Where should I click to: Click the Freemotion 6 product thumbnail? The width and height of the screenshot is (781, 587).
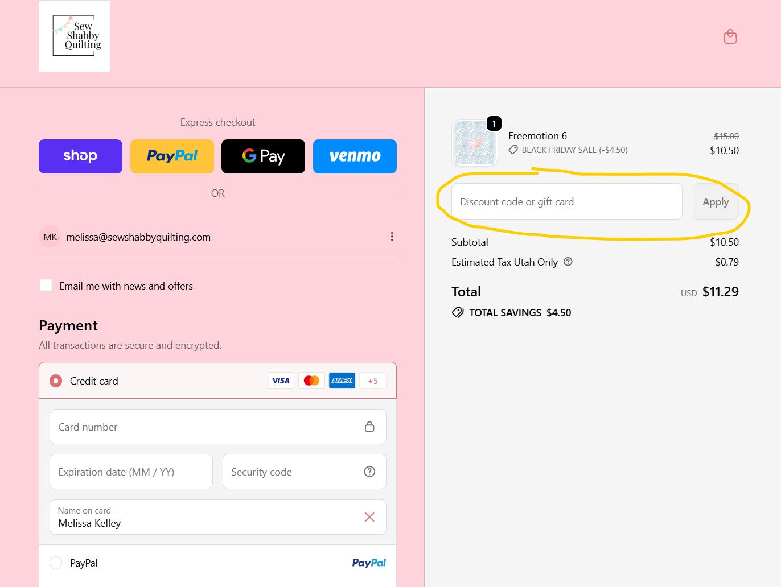click(x=475, y=142)
